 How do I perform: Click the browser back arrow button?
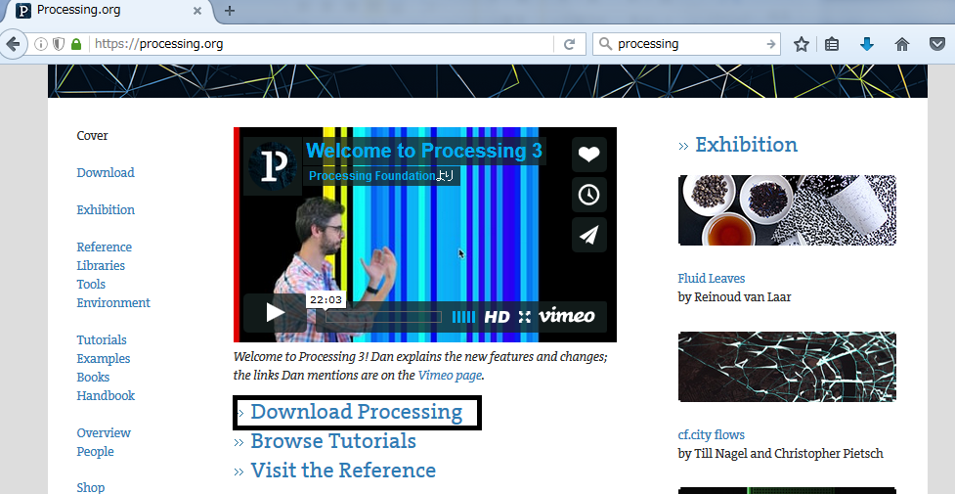[13, 44]
